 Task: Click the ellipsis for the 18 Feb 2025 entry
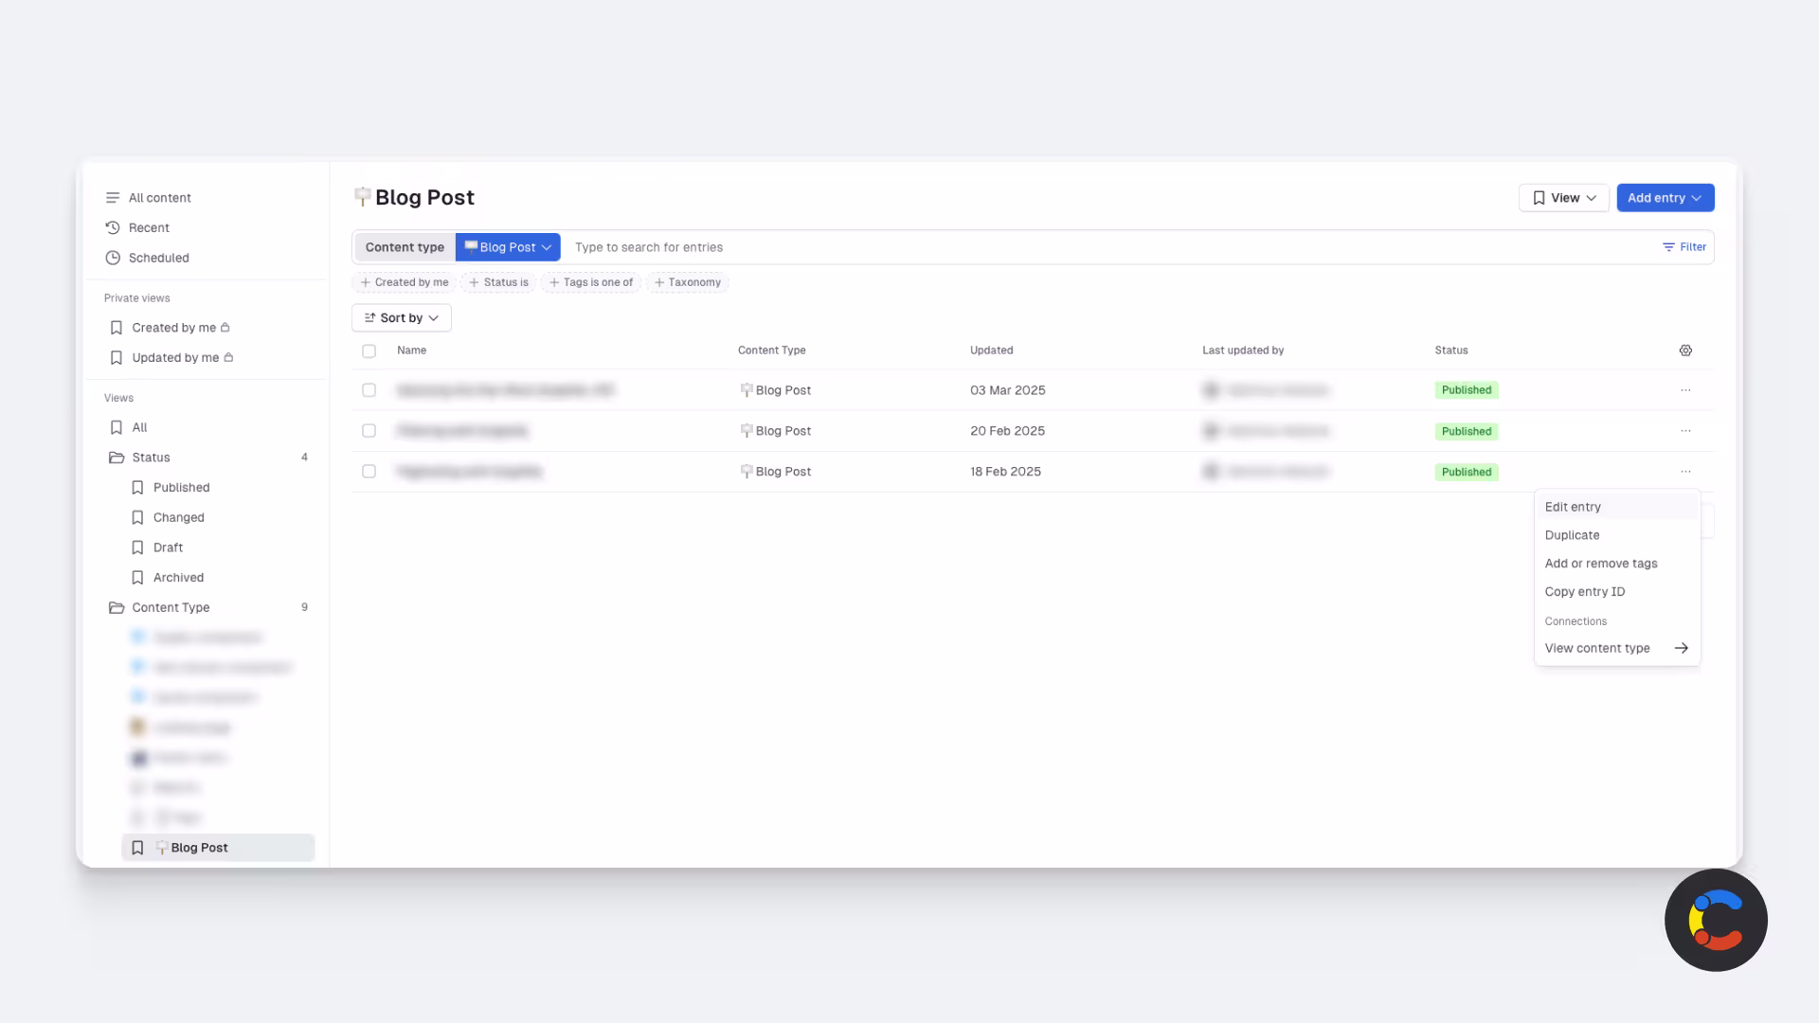click(1685, 472)
